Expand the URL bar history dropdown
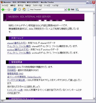Screen dimensions: 96x103 tap(65, 10)
